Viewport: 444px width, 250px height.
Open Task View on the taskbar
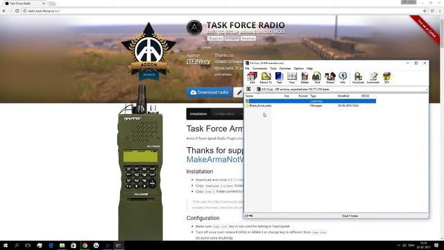(x=28, y=245)
